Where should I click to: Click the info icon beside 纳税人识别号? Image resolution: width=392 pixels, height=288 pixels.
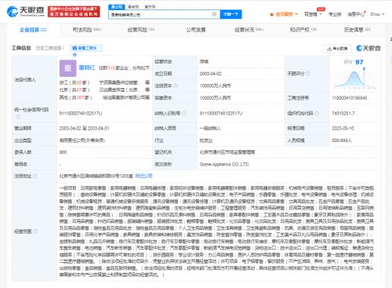tap(184, 113)
